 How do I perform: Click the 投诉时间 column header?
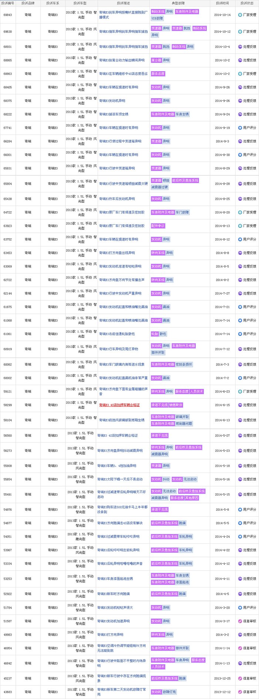pos(222,3)
